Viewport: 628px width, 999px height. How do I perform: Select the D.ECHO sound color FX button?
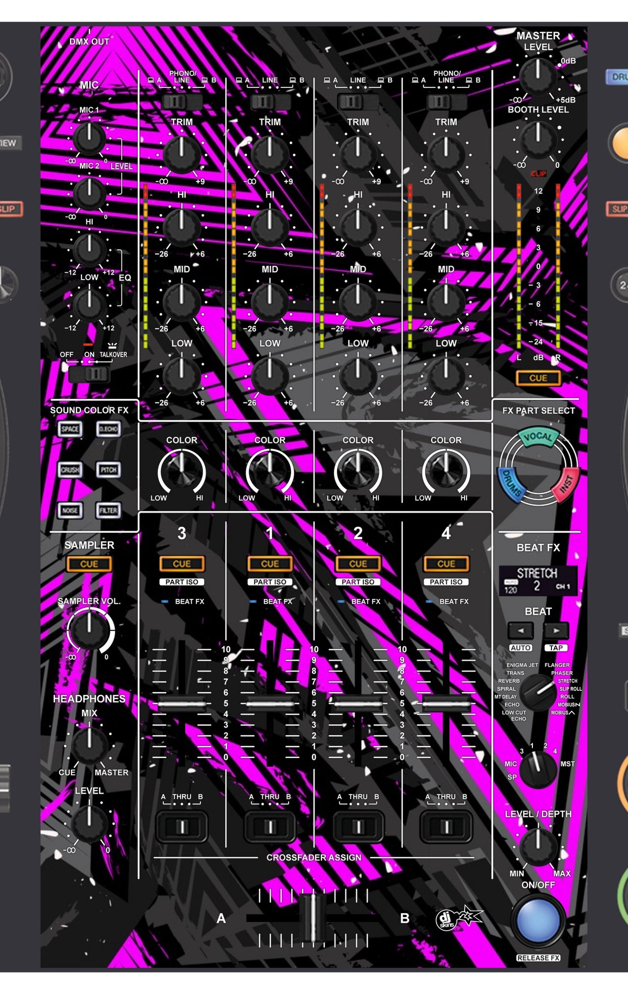tap(108, 429)
